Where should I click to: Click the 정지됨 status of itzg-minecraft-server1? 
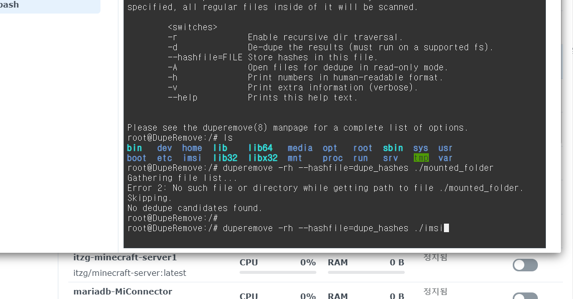click(x=435, y=257)
